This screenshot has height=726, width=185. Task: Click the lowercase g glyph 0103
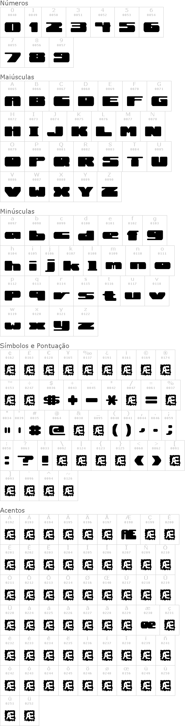[155, 230]
